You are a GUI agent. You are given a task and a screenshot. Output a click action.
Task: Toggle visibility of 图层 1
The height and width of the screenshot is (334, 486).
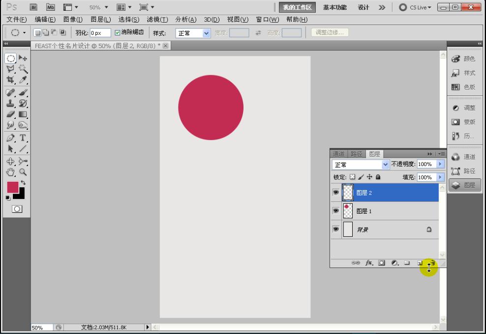tap(335, 211)
